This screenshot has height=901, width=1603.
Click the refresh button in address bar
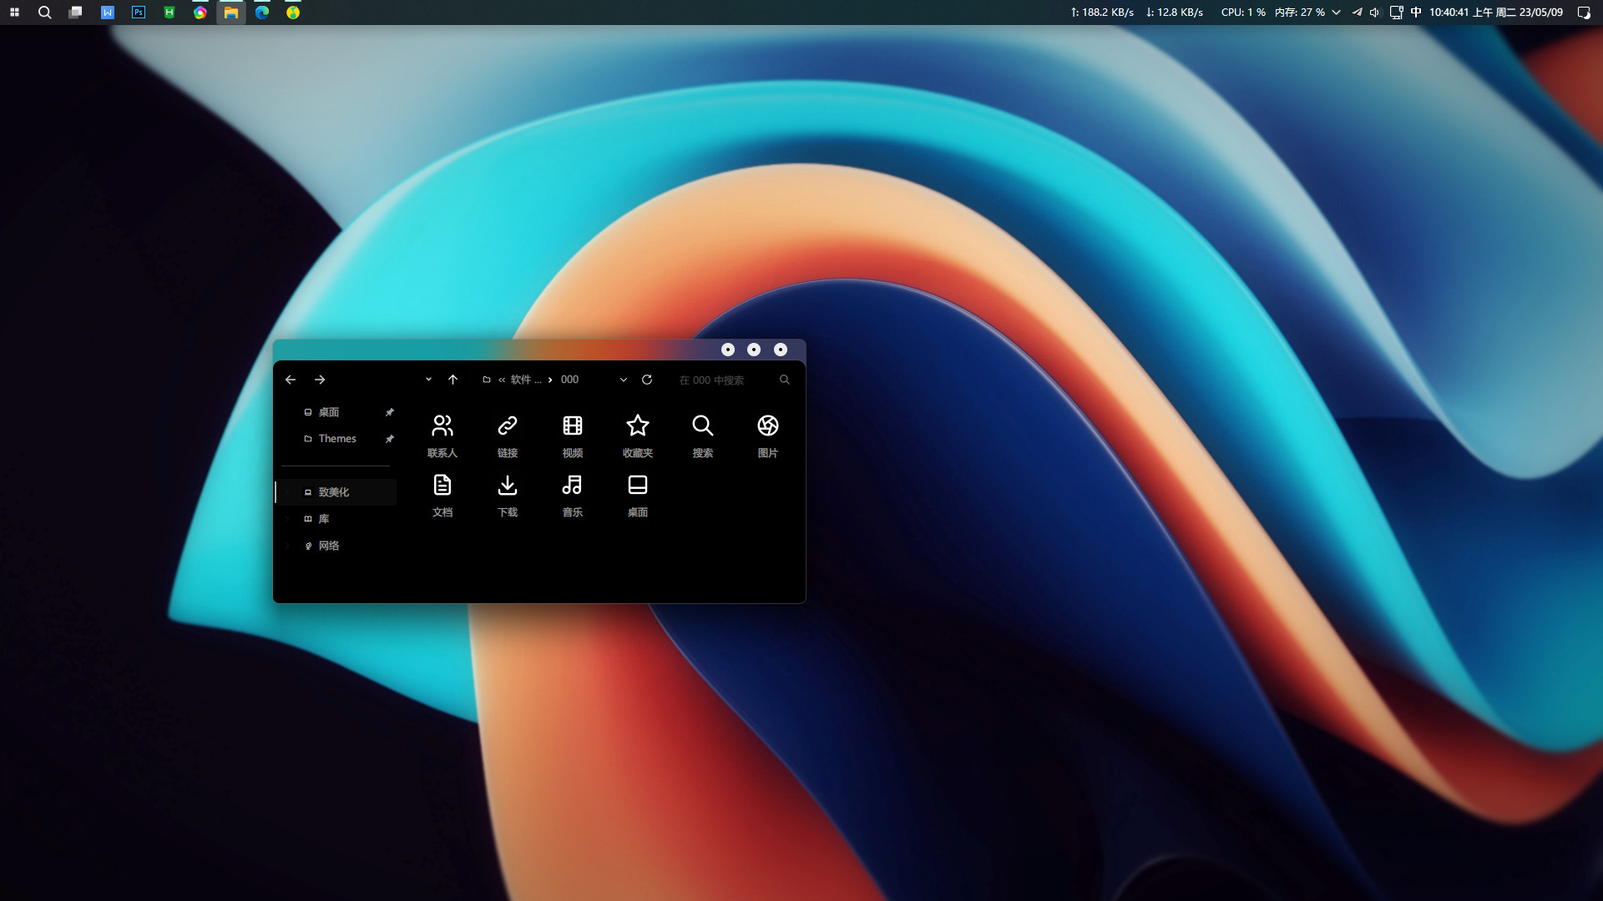point(647,380)
